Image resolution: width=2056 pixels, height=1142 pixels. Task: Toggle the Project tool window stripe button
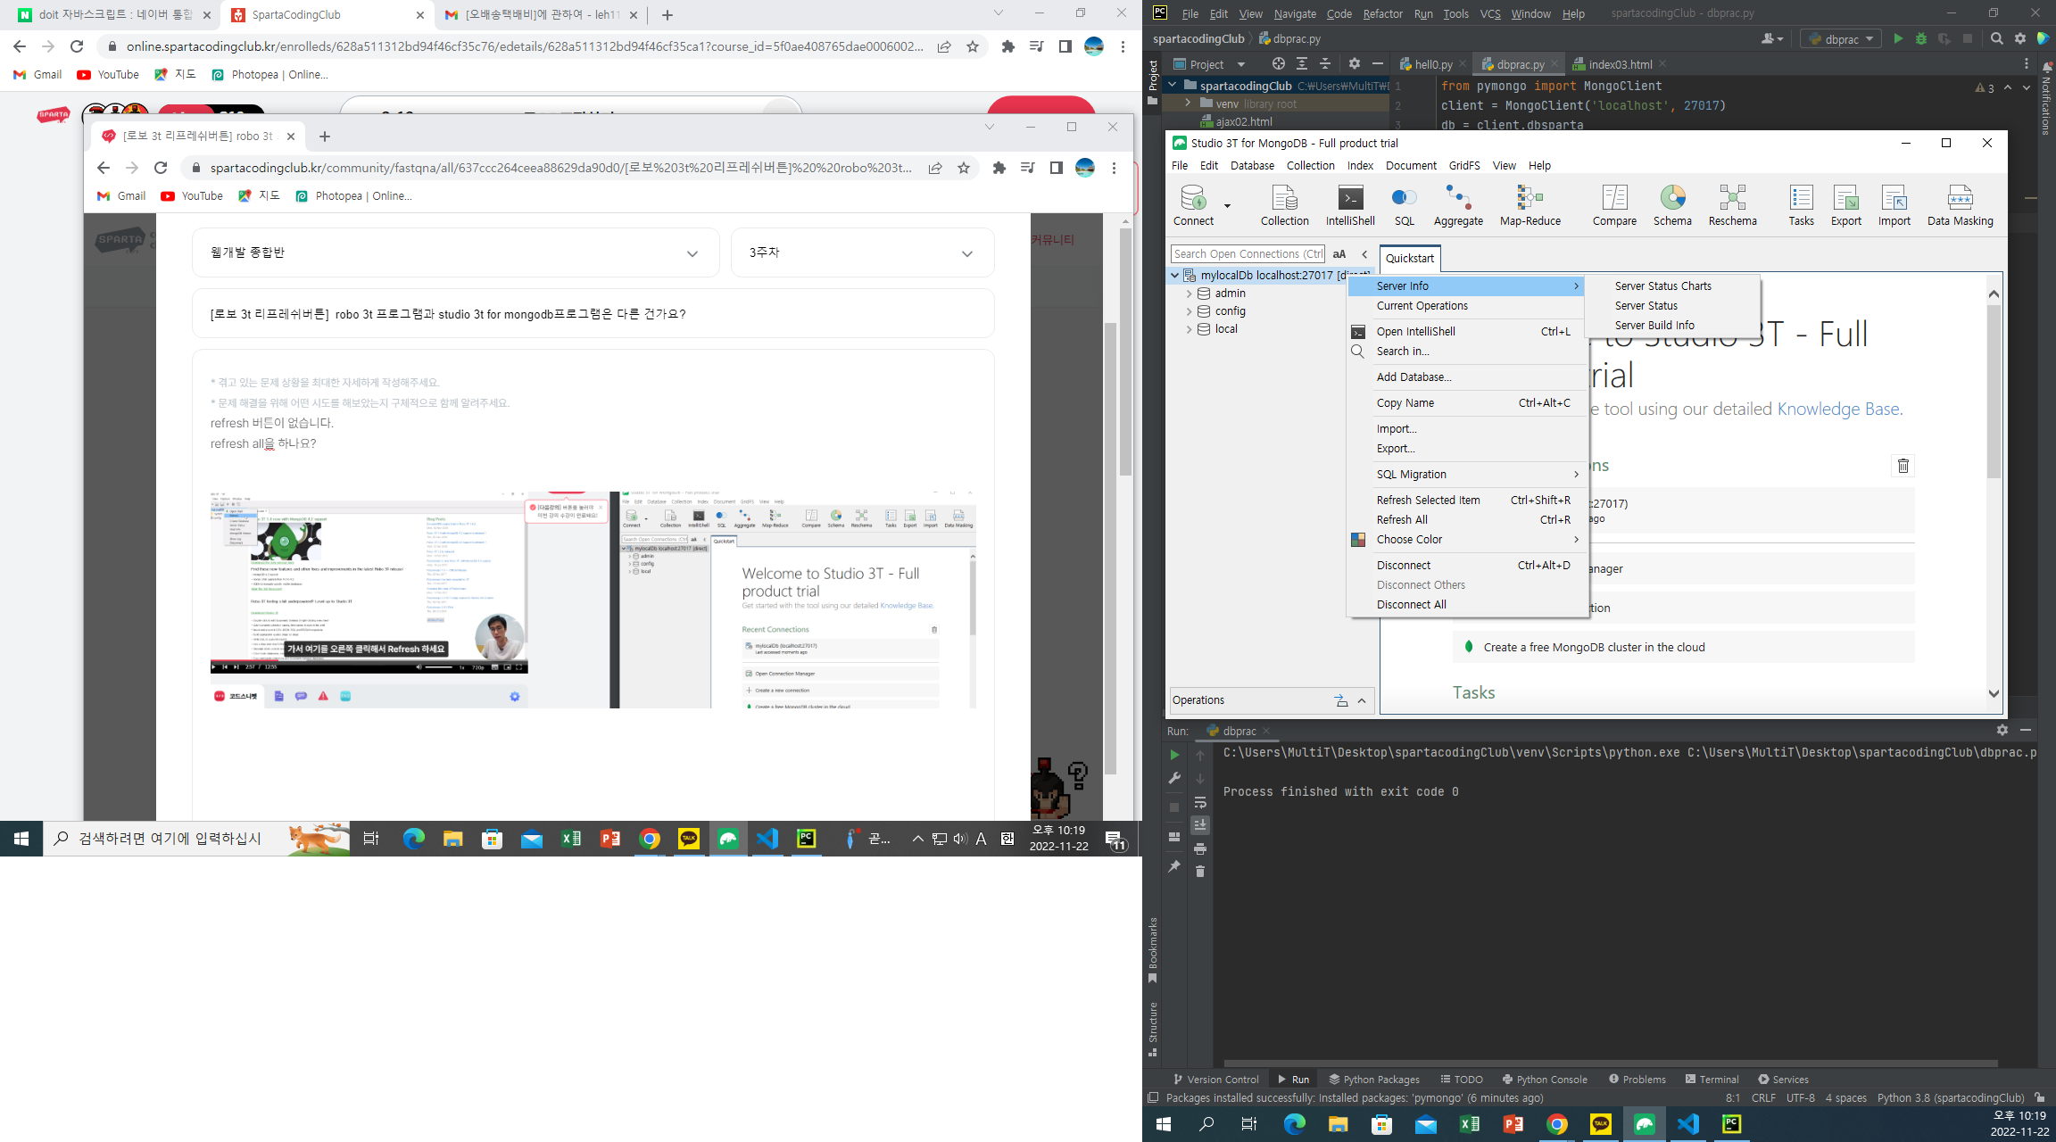(1153, 81)
